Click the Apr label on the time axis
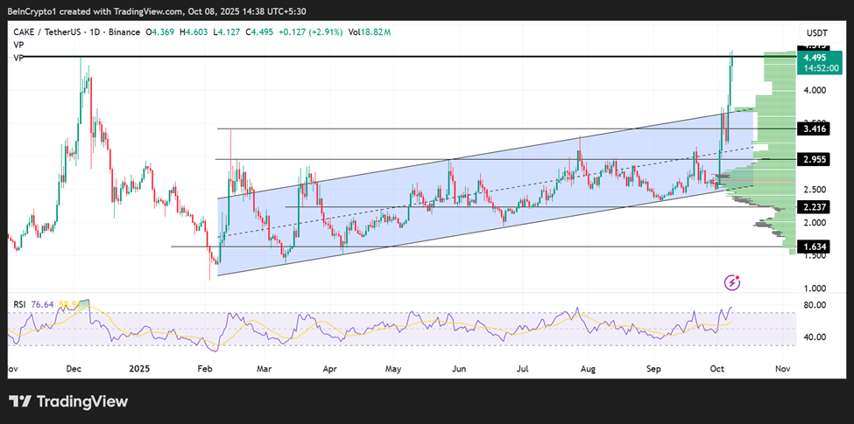Viewport: 854px width, 424px height. point(329,369)
